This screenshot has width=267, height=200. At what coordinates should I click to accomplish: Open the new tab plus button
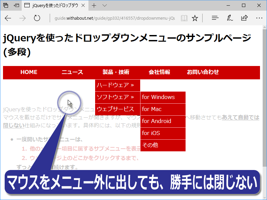coord(94,5)
